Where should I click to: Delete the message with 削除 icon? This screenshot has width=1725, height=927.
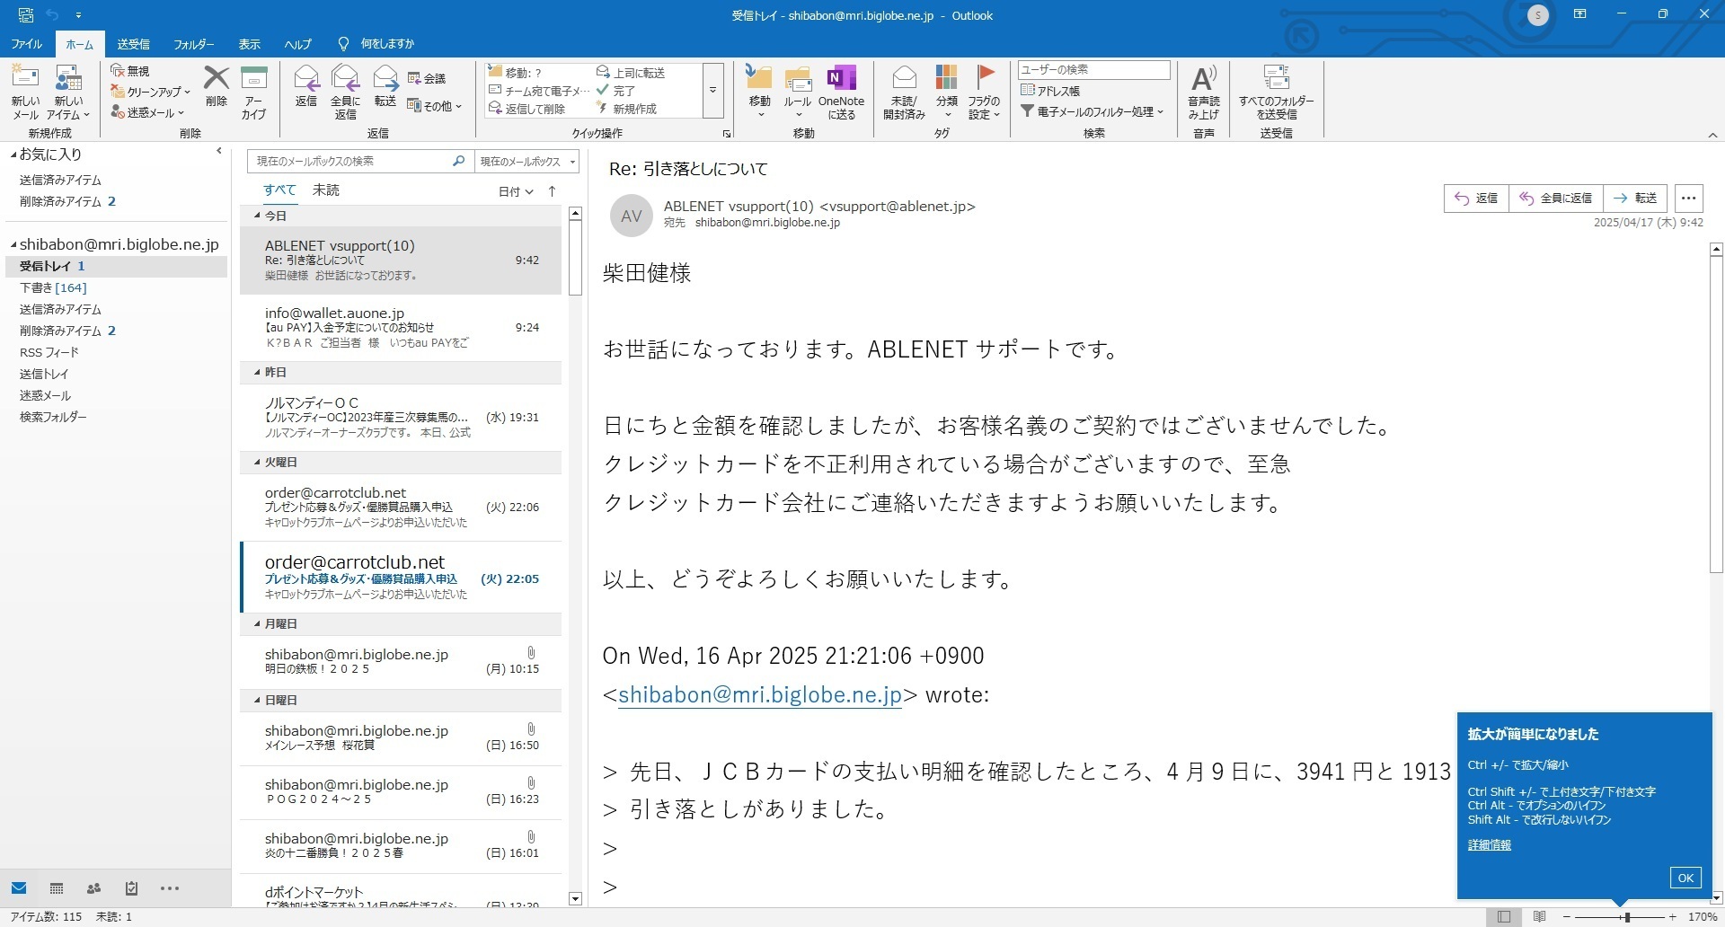[217, 87]
